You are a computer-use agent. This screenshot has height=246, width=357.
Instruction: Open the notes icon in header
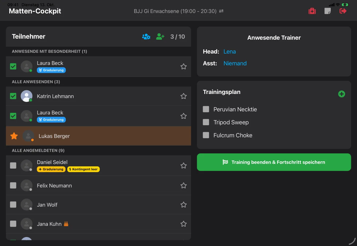coord(328,11)
